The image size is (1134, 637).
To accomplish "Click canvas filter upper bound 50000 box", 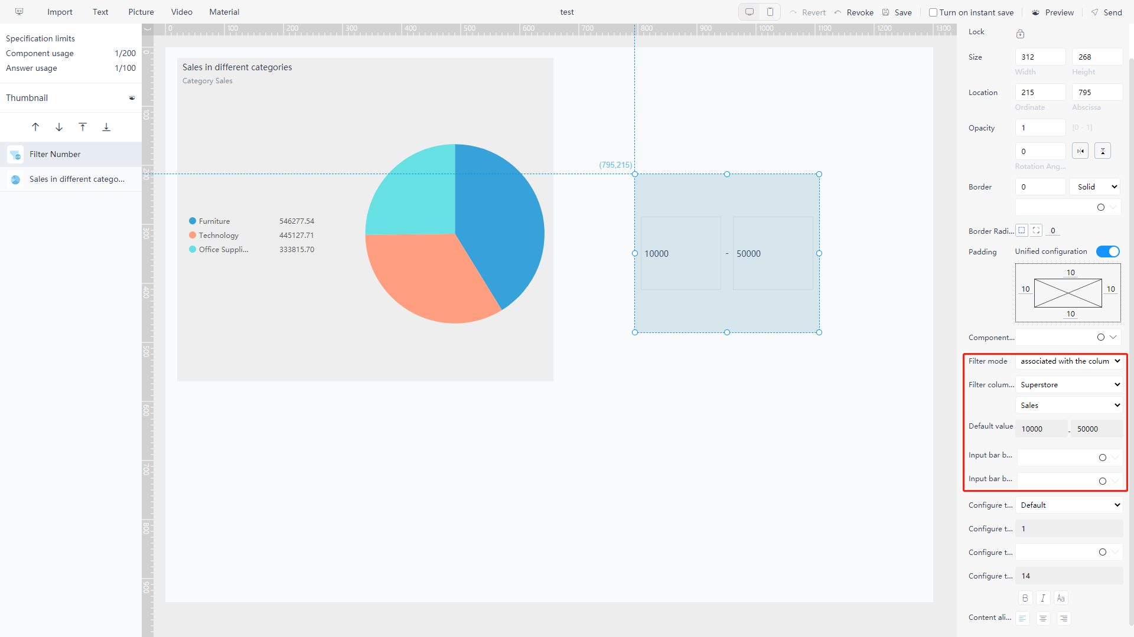I will (x=773, y=253).
